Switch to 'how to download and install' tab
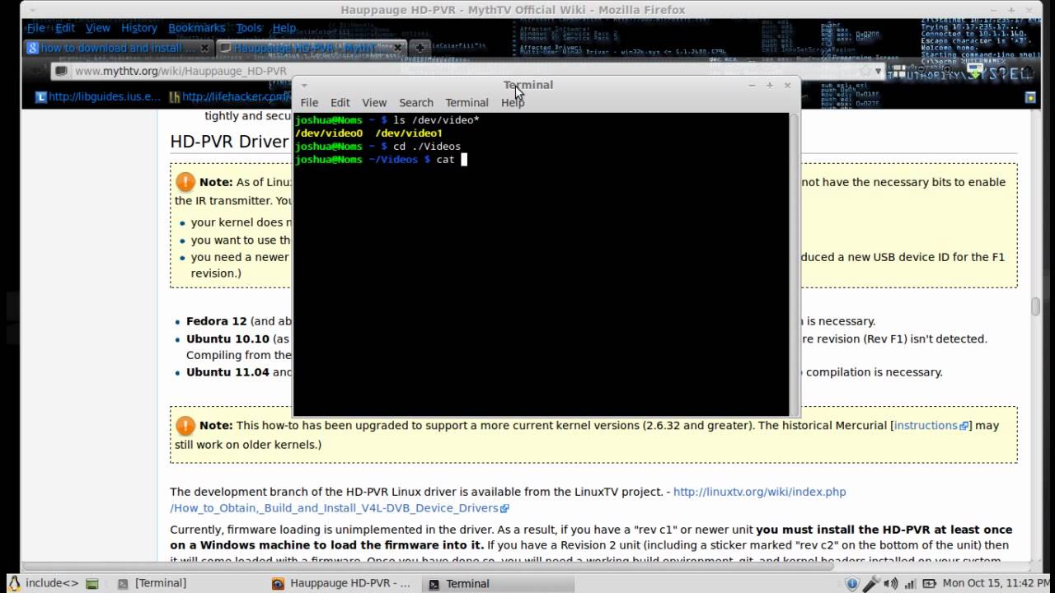Screen dimensions: 1055x593 pos(119,48)
